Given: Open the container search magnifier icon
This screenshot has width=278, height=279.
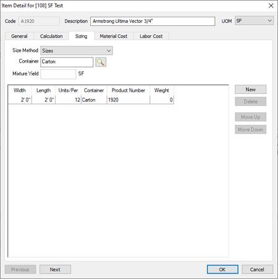Looking at the screenshot, I should [101, 62].
